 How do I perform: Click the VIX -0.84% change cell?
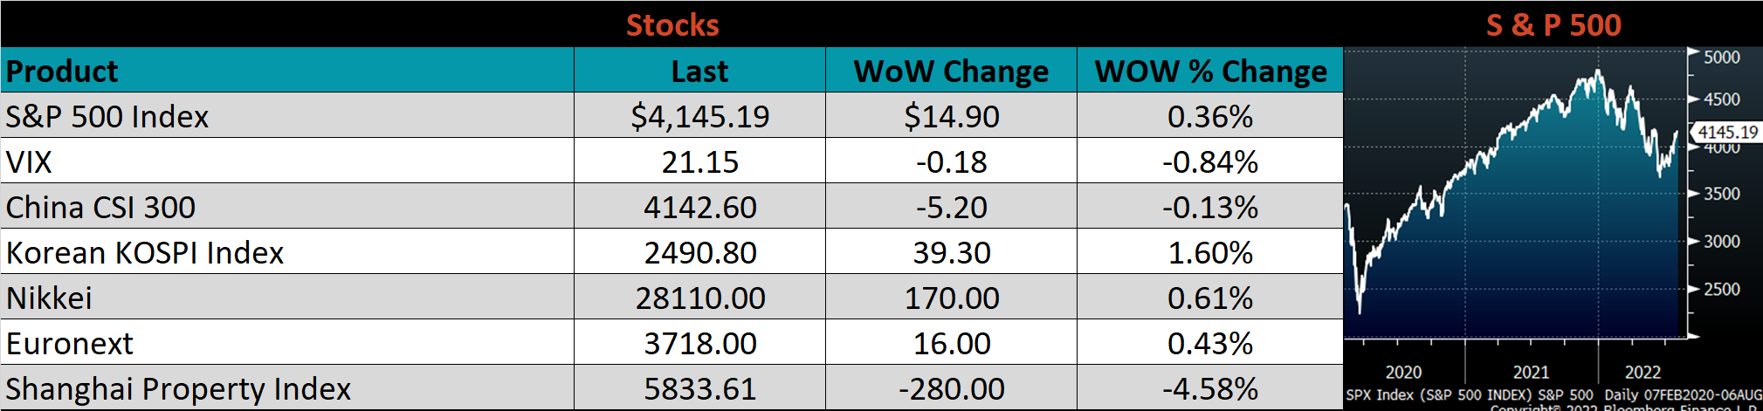1210,161
